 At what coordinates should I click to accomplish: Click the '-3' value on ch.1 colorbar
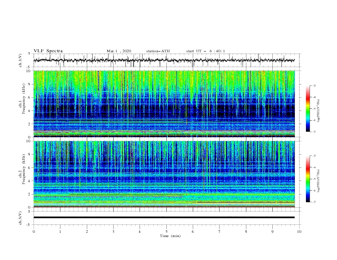click(314, 85)
